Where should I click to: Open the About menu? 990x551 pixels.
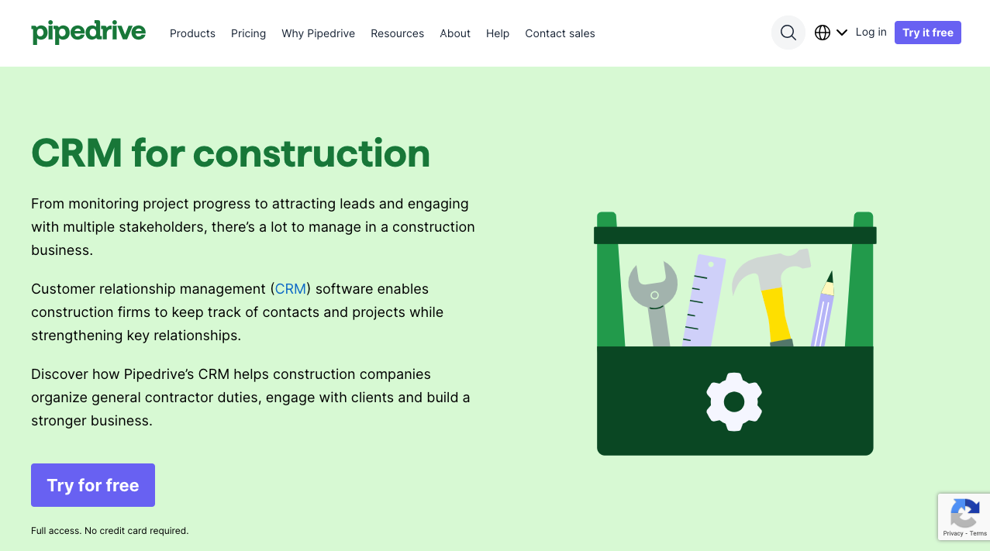(x=455, y=33)
